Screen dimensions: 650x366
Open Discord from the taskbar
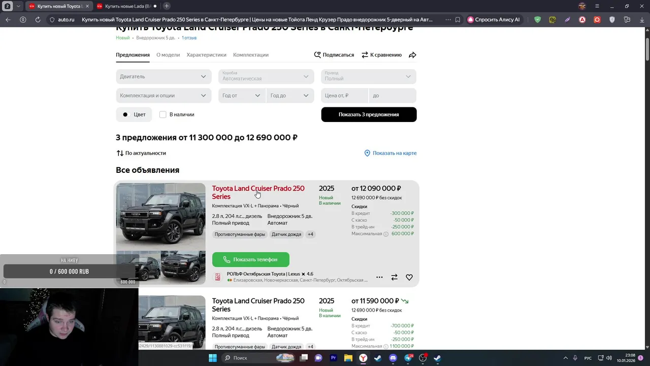point(393,358)
